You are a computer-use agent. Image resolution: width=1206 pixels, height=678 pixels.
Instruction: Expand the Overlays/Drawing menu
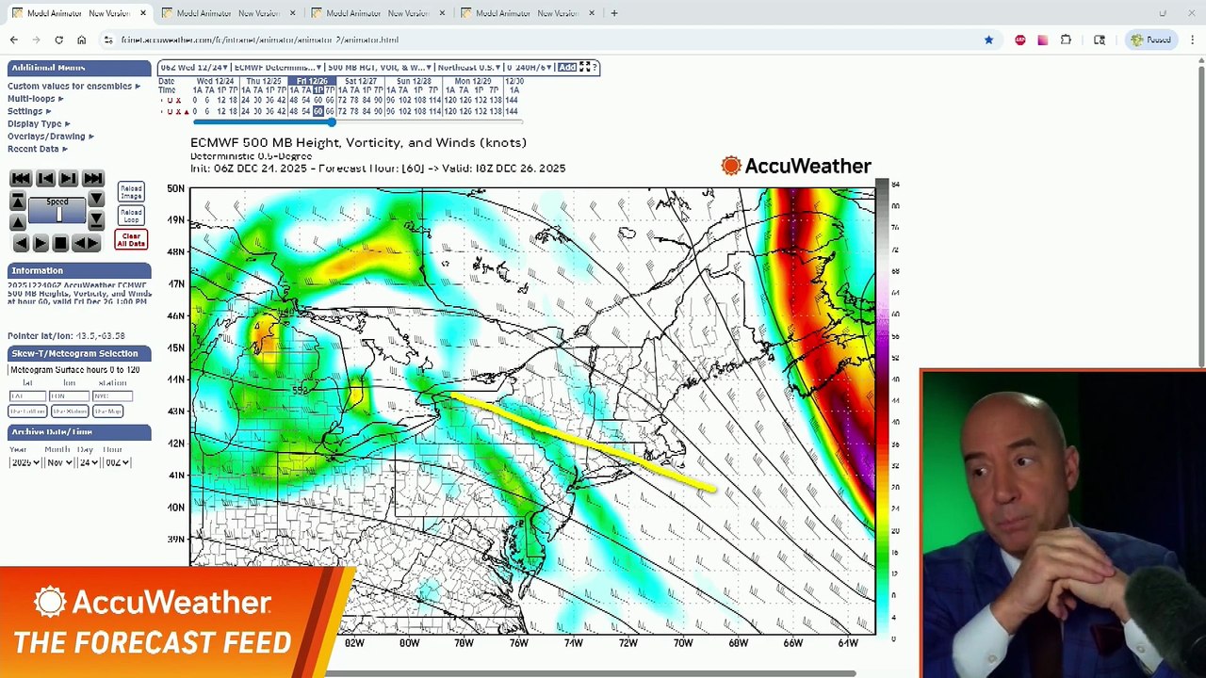click(50, 137)
